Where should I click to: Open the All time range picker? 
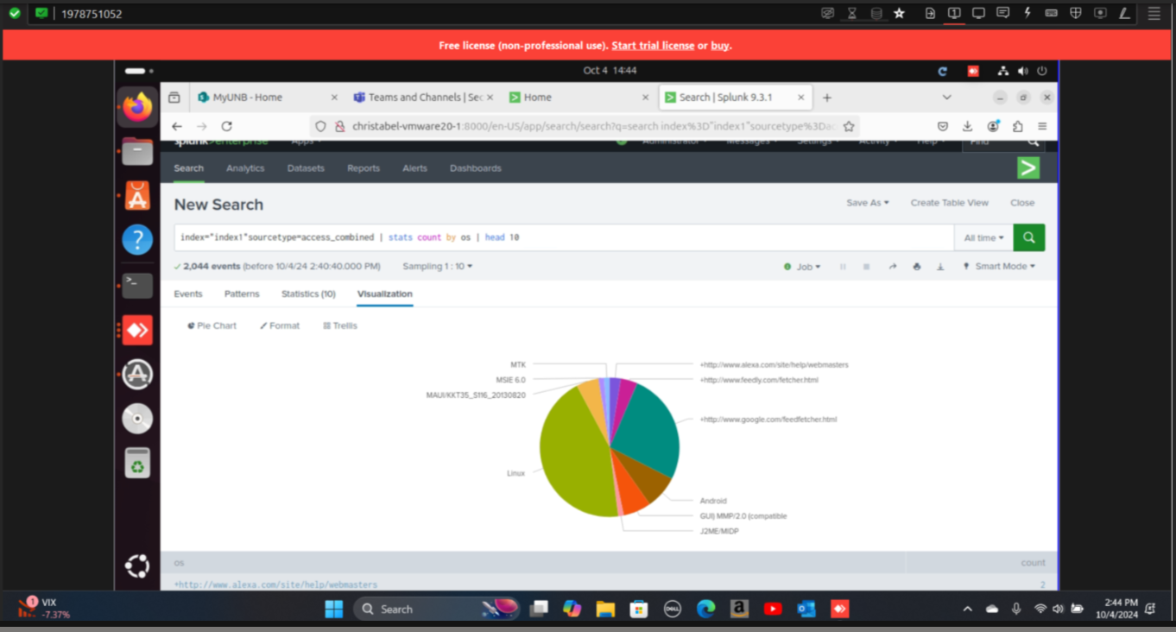[x=983, y=237]
